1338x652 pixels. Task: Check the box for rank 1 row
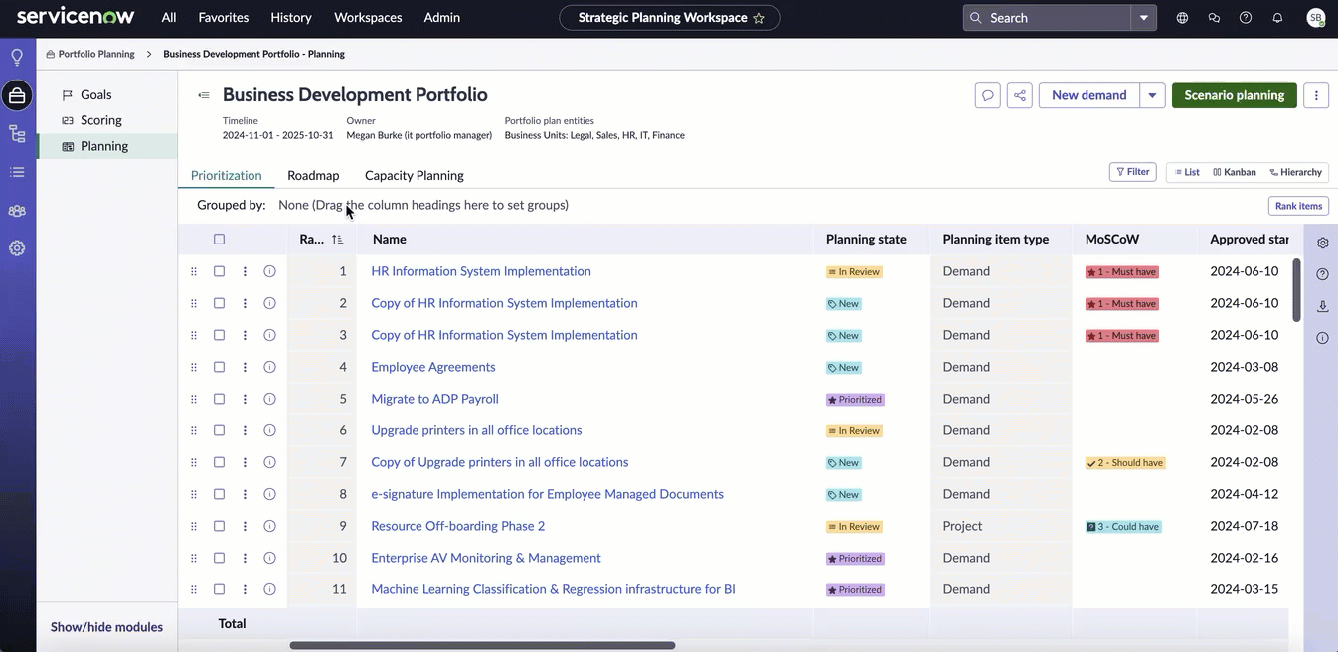(x=219, y=271)
